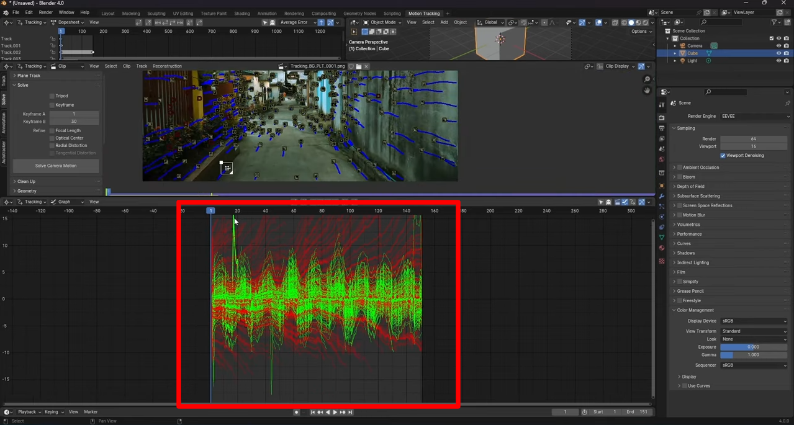
Task: Open the World properties tab icon
Action: (662, 159)
